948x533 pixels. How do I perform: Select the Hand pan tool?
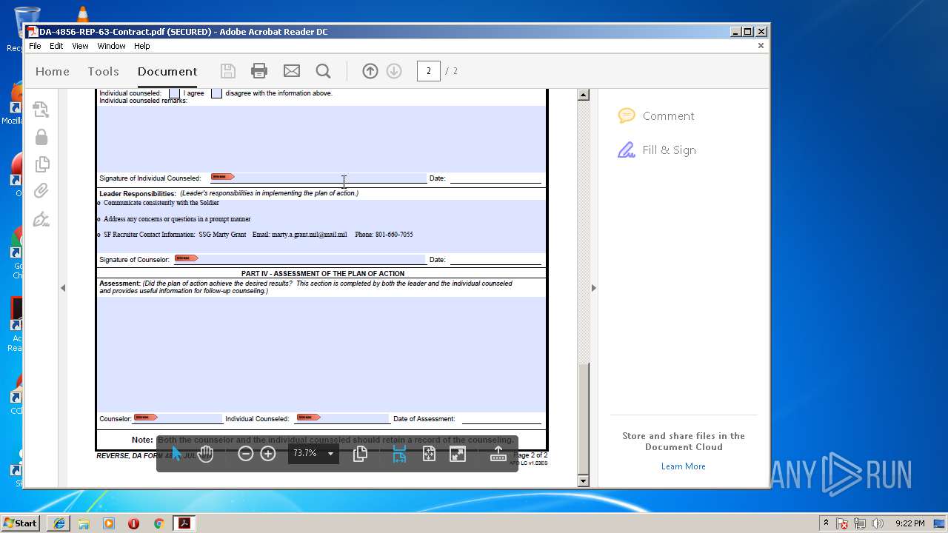point(206,454)
